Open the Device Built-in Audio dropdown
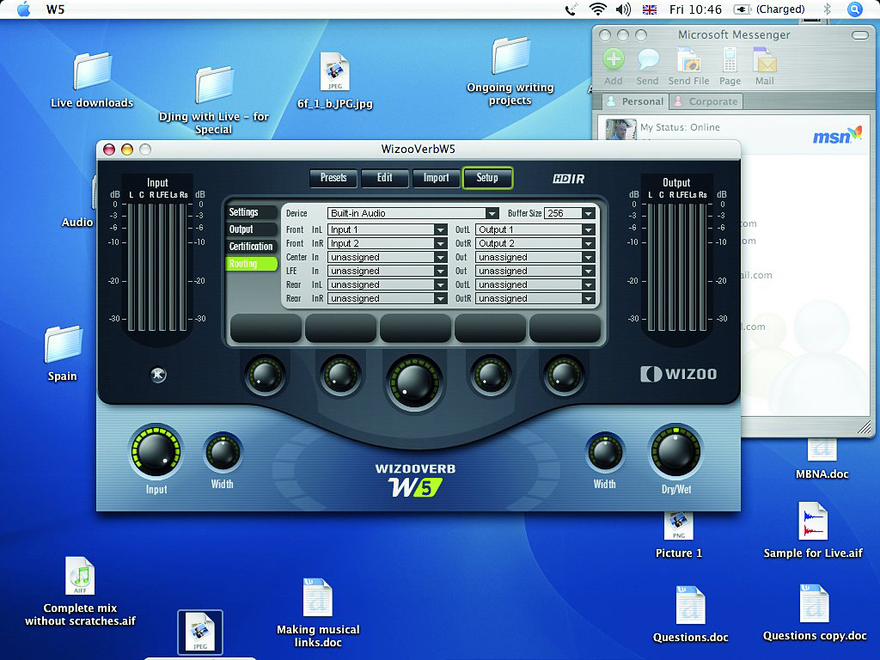 point(413,213)
